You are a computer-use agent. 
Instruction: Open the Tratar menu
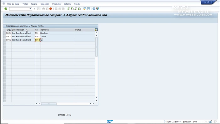[25, 4]
